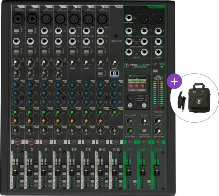Image resolution: width=219 pixels, height=196 pixels.
Task: Toggle the channel 1 Hi-Z switch
Action: coord(16,30)
